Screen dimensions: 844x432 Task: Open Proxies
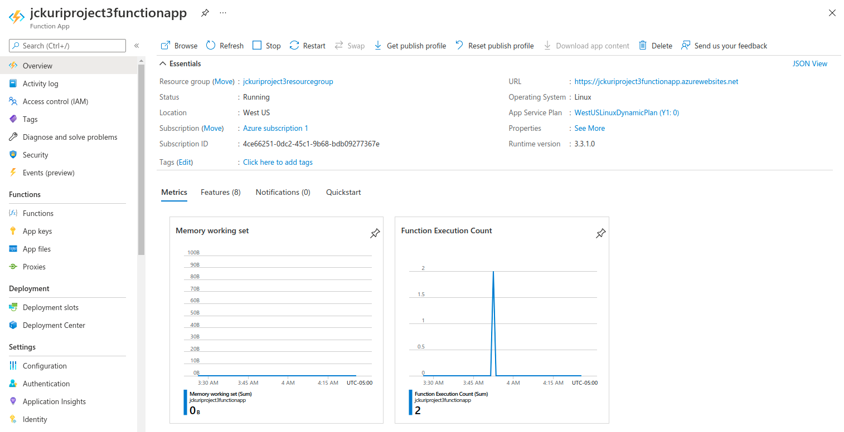(x=69, y=267)
